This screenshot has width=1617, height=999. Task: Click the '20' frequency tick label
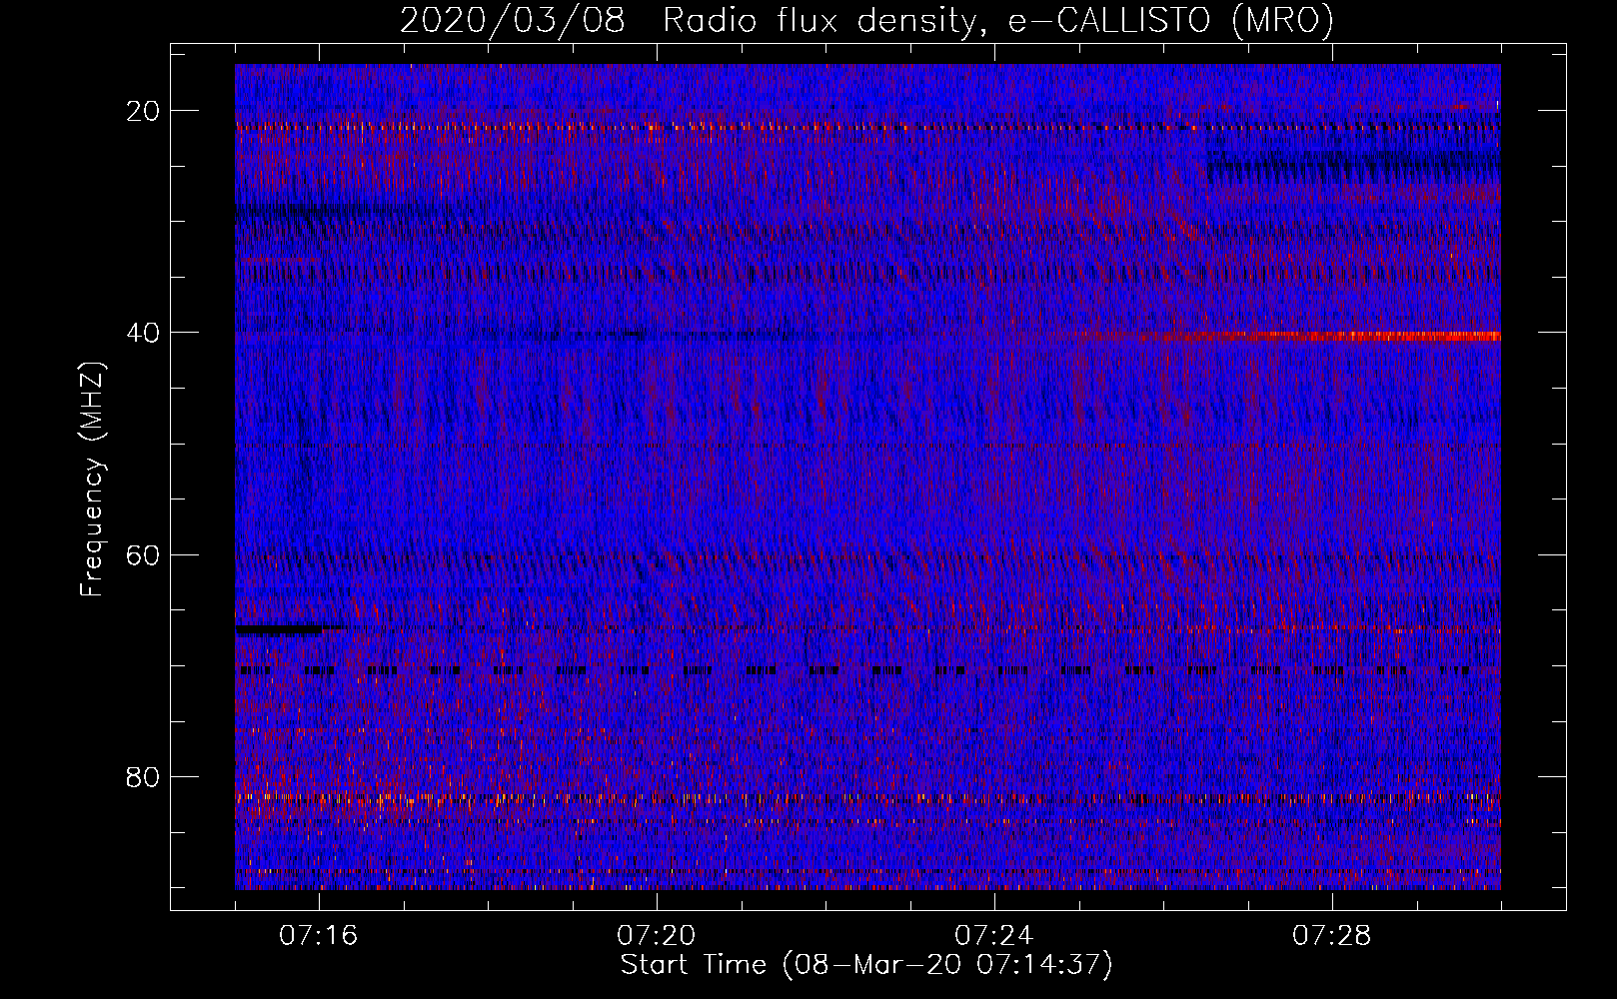(144, 111)
